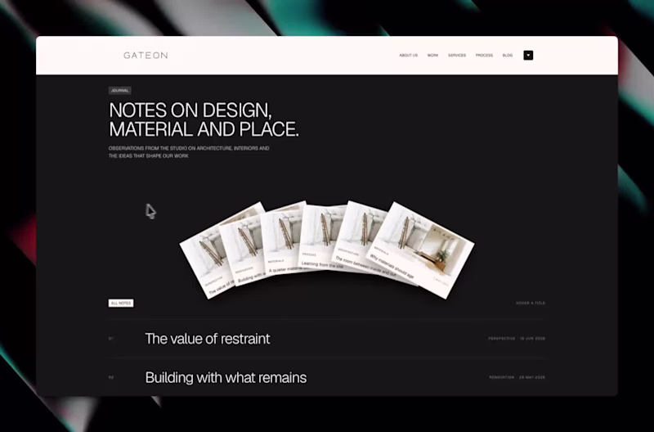Click the 'Notes on design, material and place' heading

coord(204,119)
